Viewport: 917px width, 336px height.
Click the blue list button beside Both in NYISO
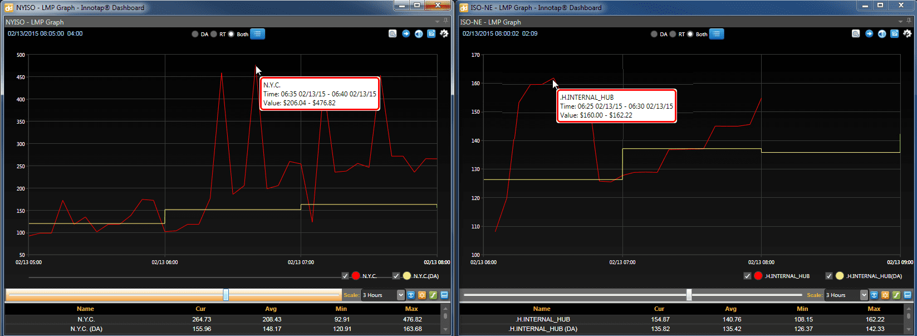[257, 34]
